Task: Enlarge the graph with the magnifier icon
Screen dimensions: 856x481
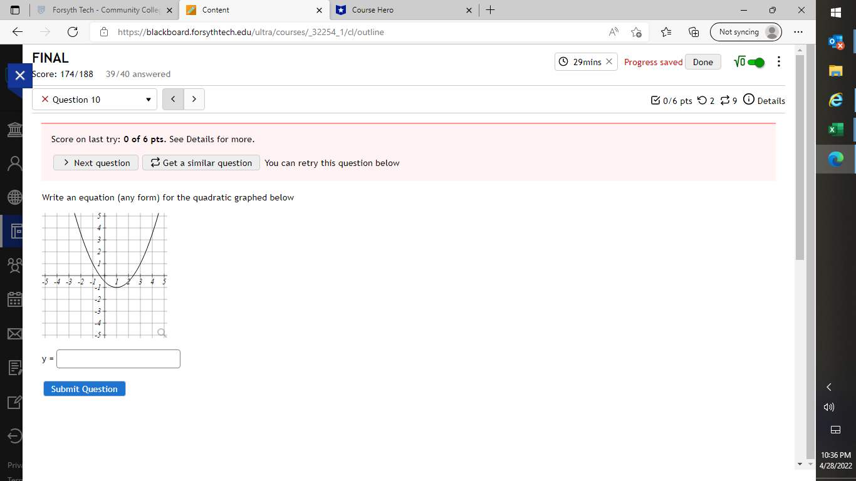Action: tap(162, 333)
